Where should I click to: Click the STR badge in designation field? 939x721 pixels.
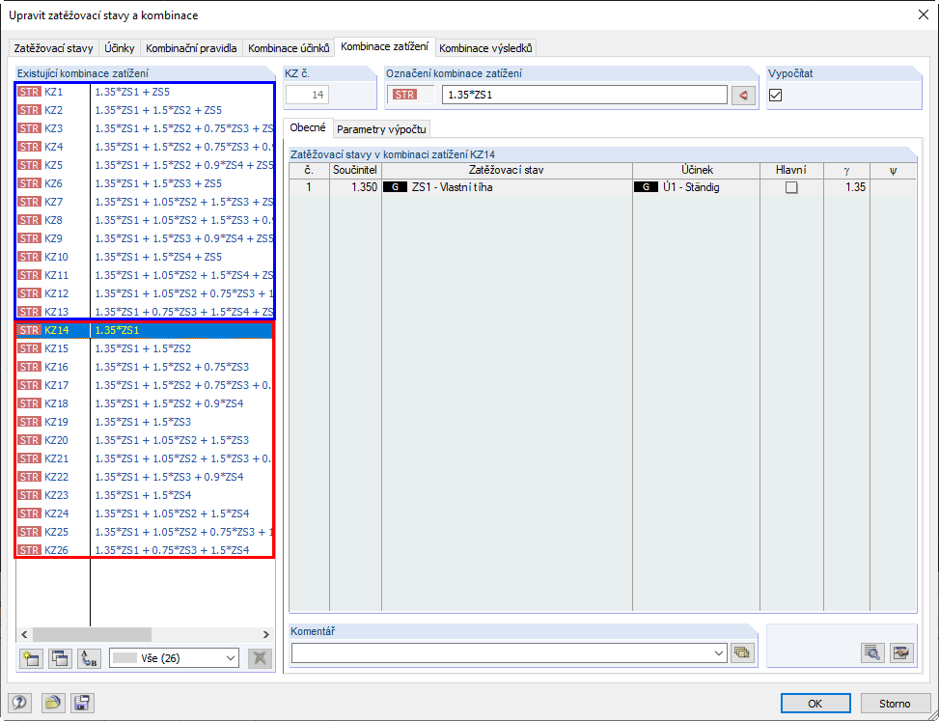pos(404,95)
